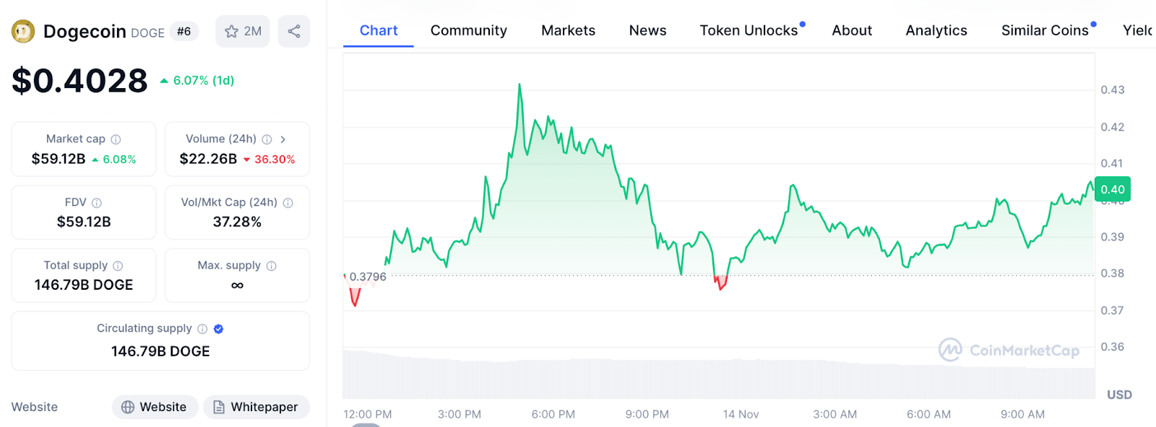
Task: Click the 0.43 price axis label
Action: click(x=1113, y=90)
